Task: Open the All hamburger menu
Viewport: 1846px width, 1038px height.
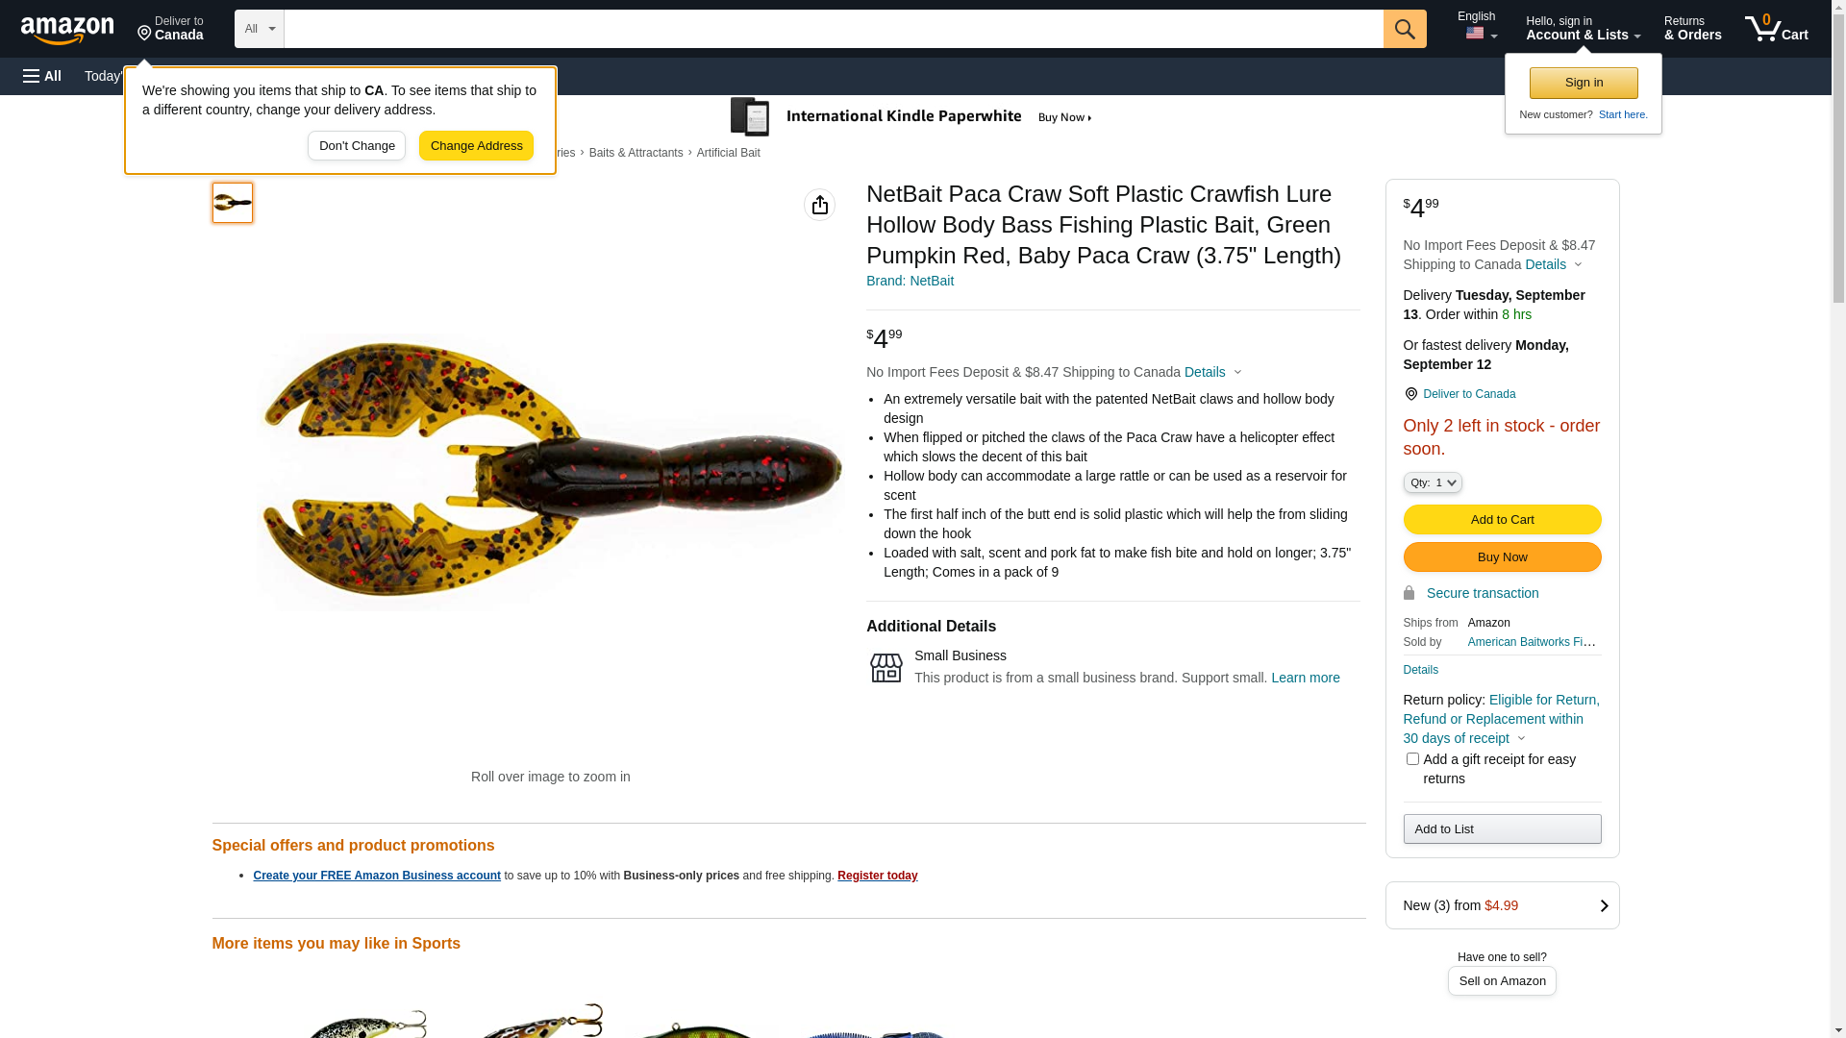Action: tap(42, 76)
